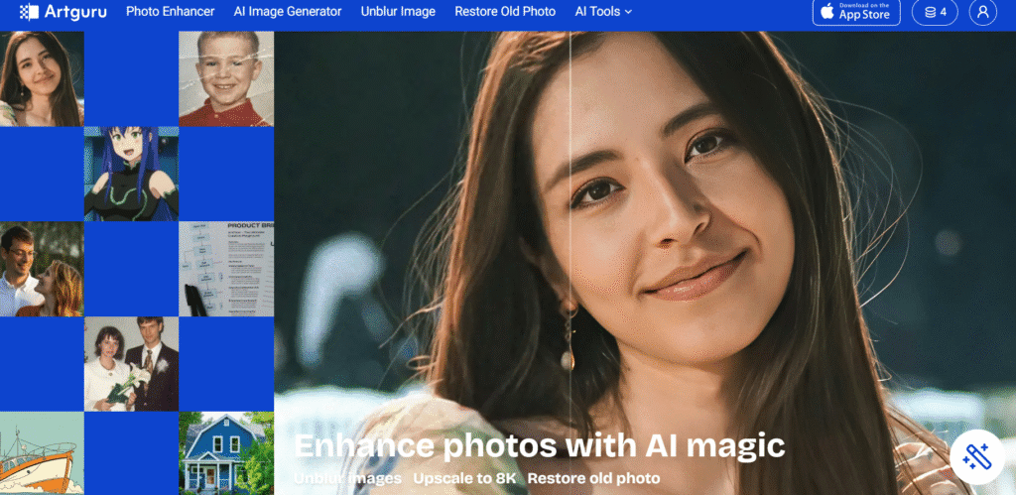Select the blue house thumbnail
1016x495 pixels.
226,453
